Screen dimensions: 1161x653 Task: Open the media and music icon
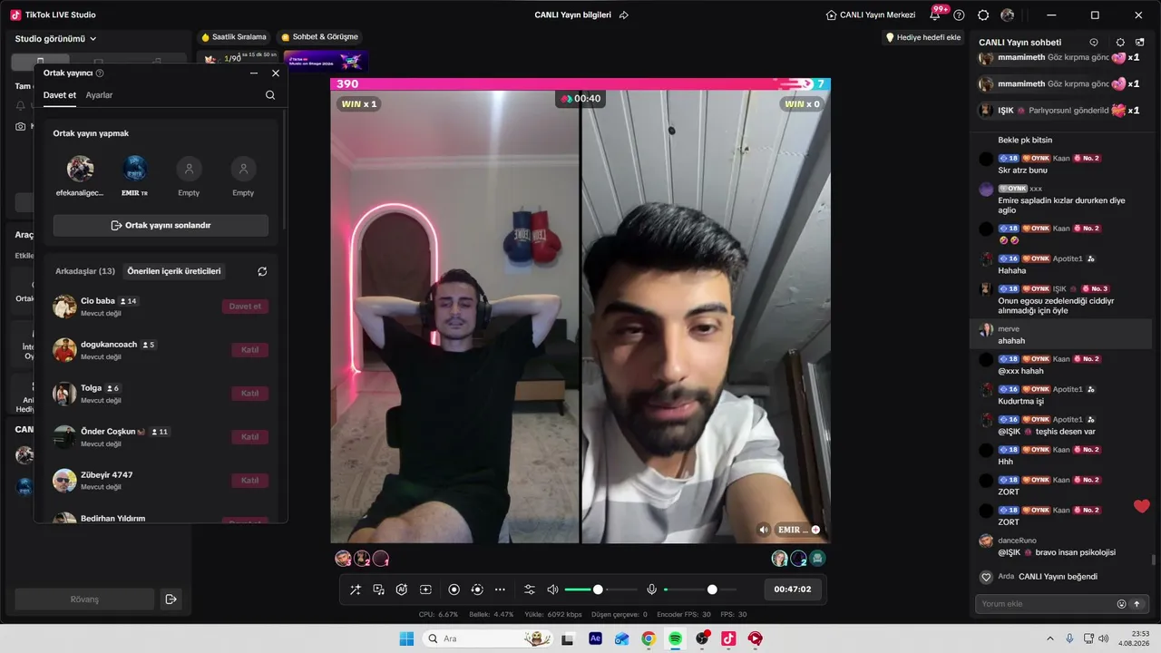(379, 590)
